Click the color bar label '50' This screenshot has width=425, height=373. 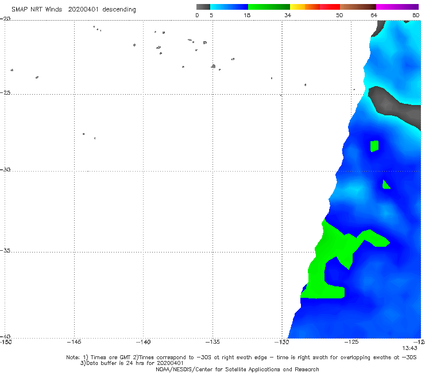[339, 15]
